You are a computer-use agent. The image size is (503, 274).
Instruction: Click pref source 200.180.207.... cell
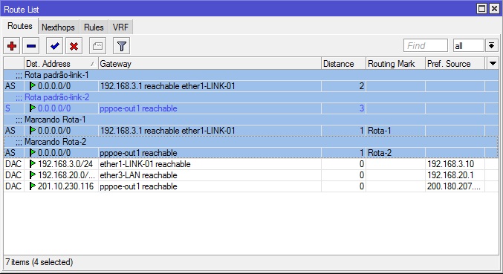pos(454,186)
